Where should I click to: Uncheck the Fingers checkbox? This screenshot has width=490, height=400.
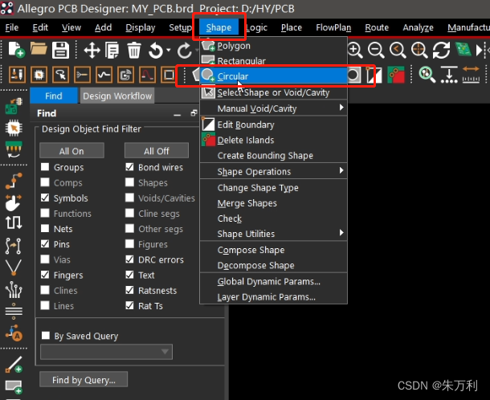45,275
